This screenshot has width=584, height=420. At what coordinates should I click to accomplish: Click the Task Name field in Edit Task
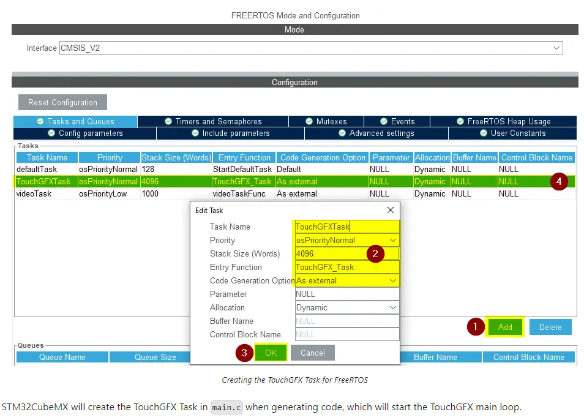[347, 227]
